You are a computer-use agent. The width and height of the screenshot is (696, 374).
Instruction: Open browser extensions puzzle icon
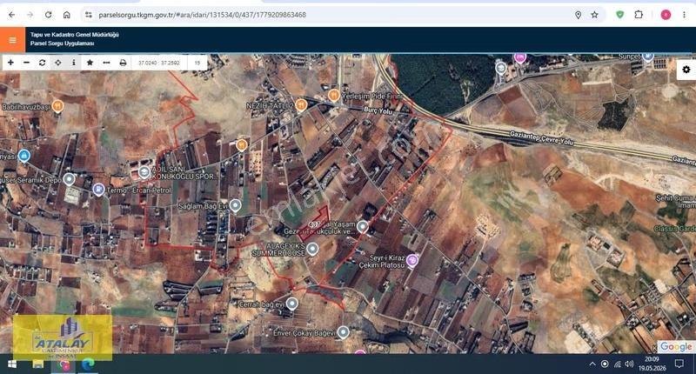pos(639,15)
